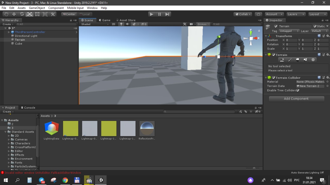Open the Gizmos dropdown
This screenshot has height=185, width=330.
203,24
